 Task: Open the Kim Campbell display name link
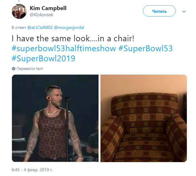(48, 8)
